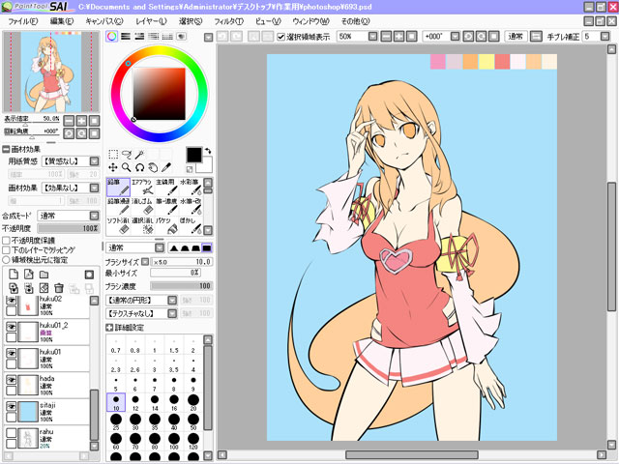Pick brush size 0.7 preset
619x464 pixels.
pos(116,347)
